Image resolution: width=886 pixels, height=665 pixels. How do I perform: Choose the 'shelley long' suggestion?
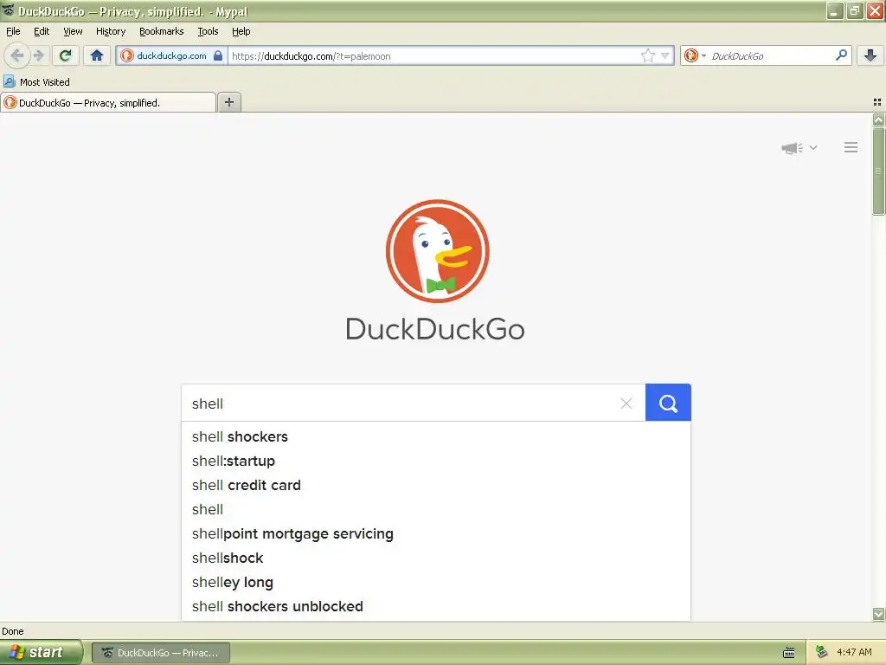(436, 583)
